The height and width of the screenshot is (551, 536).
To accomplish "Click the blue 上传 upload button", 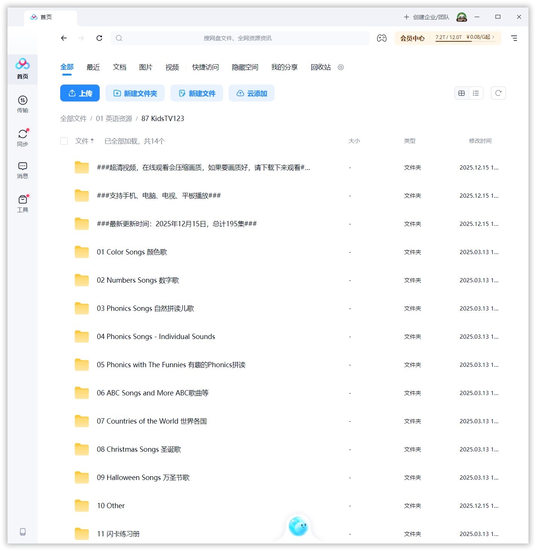I will [x=80, y=93].
